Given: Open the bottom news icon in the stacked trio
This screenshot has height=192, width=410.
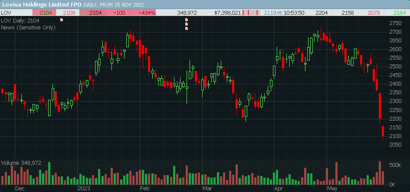Looking at the screenshot, I should [x=187, y=29].
